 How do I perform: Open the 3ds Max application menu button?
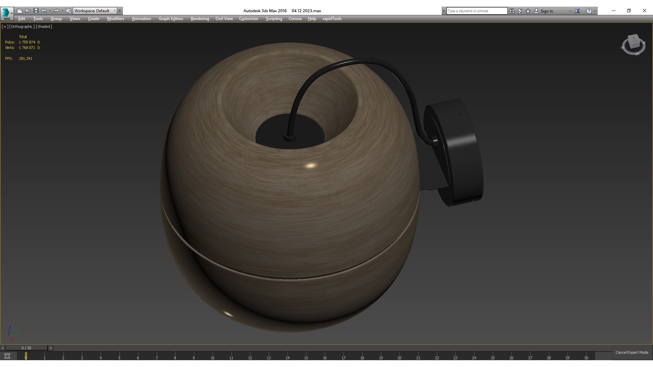(x=7, y=14)
